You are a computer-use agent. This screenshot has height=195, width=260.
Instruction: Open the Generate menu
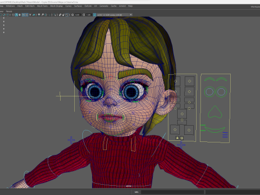pos(104,6)
